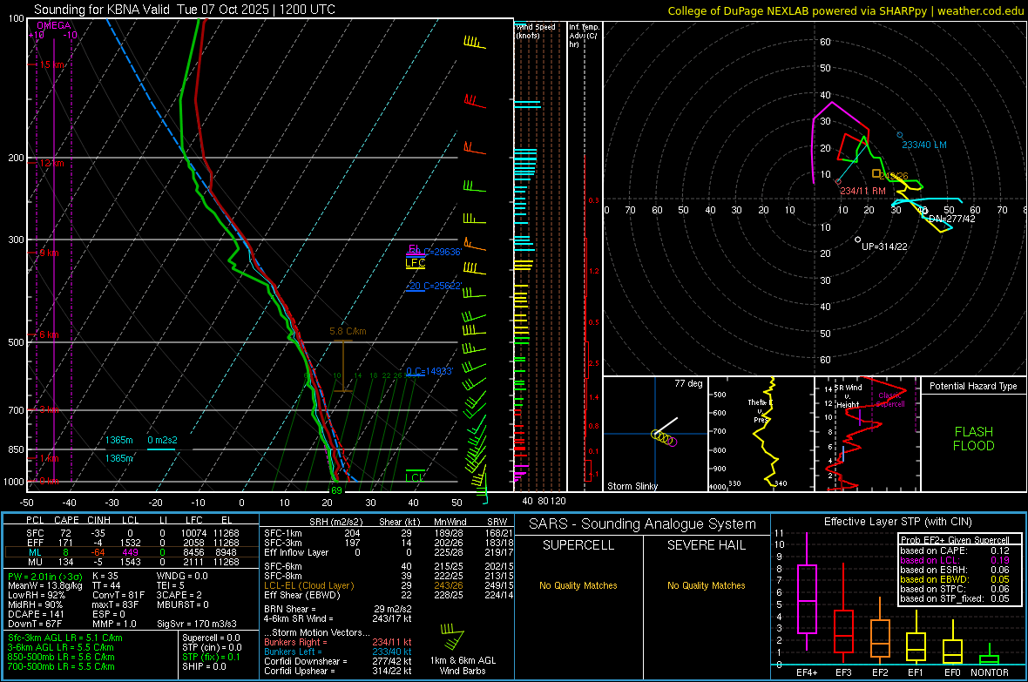Image resolution: width=1028 pixels, height=682 pixels.
Task: Click the 77 deg slinky tilt value
Action: [x=688, y=383]
